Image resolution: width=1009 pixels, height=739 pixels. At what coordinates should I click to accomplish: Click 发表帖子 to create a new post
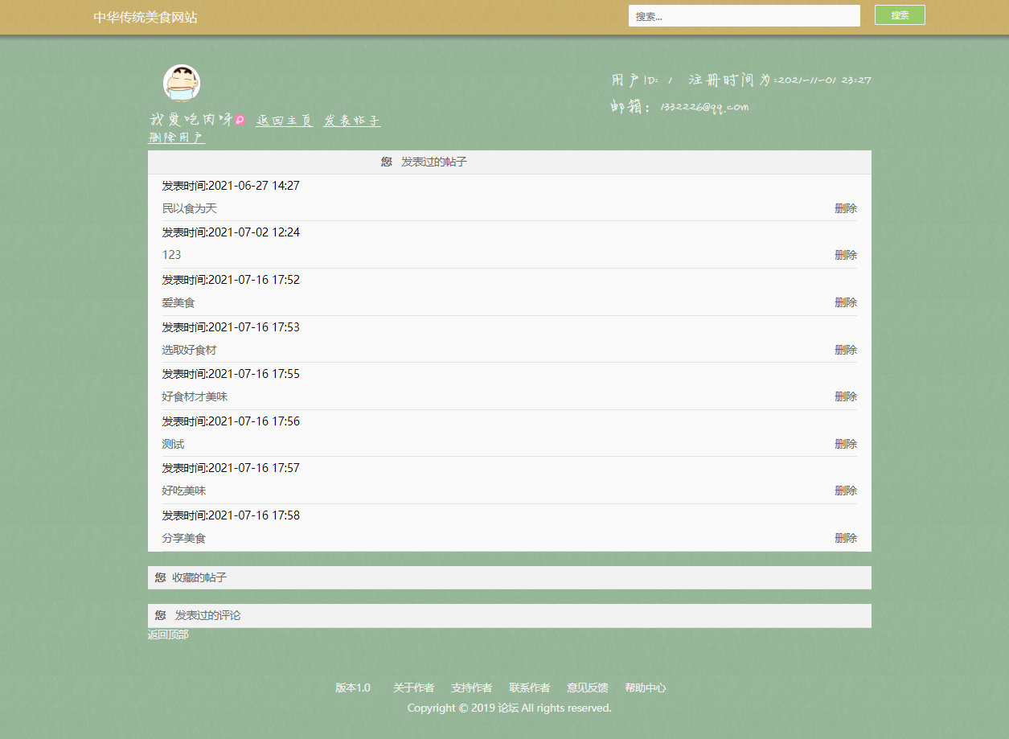point(352,121)
